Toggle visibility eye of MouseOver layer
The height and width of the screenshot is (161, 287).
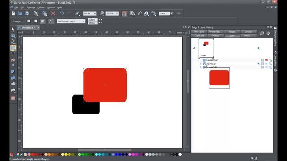[x=266, y=60]
